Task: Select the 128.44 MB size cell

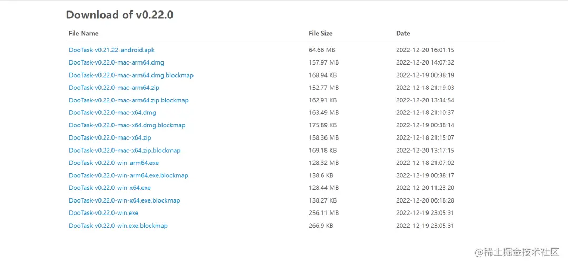Action: (323, 188)
